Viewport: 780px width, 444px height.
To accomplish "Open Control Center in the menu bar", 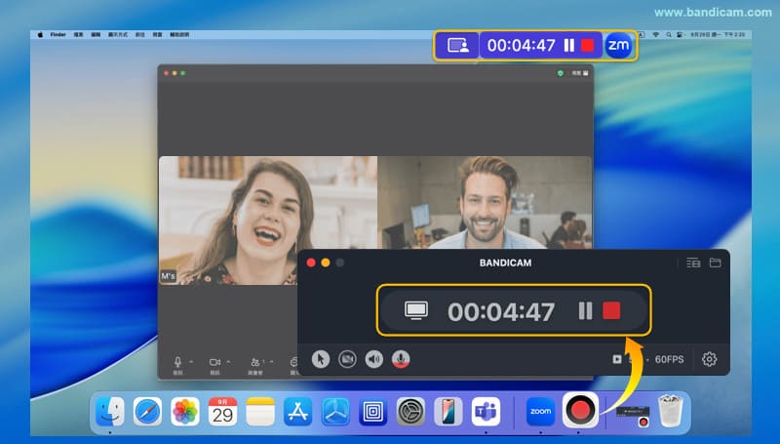I will [x=680, y=35].
